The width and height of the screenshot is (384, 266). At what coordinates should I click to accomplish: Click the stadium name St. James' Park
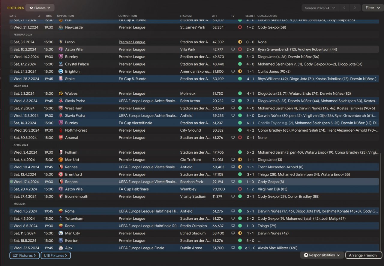(x=192, y=27)
